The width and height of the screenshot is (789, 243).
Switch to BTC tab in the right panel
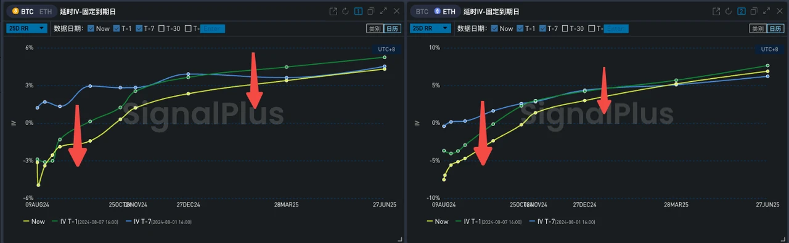click(x=422, y=11)
